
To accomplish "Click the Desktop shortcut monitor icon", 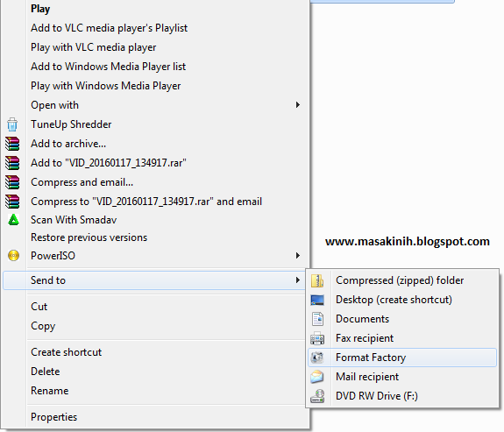I will [317, 300].
